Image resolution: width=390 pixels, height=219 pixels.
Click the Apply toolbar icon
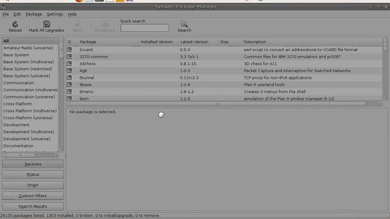(77, 24)
